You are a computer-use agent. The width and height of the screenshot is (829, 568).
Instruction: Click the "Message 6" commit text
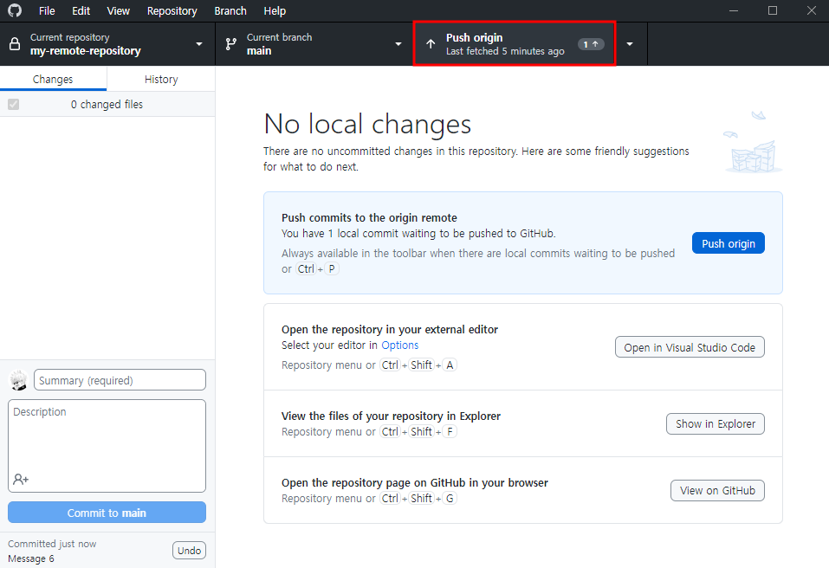pos(30,558)
